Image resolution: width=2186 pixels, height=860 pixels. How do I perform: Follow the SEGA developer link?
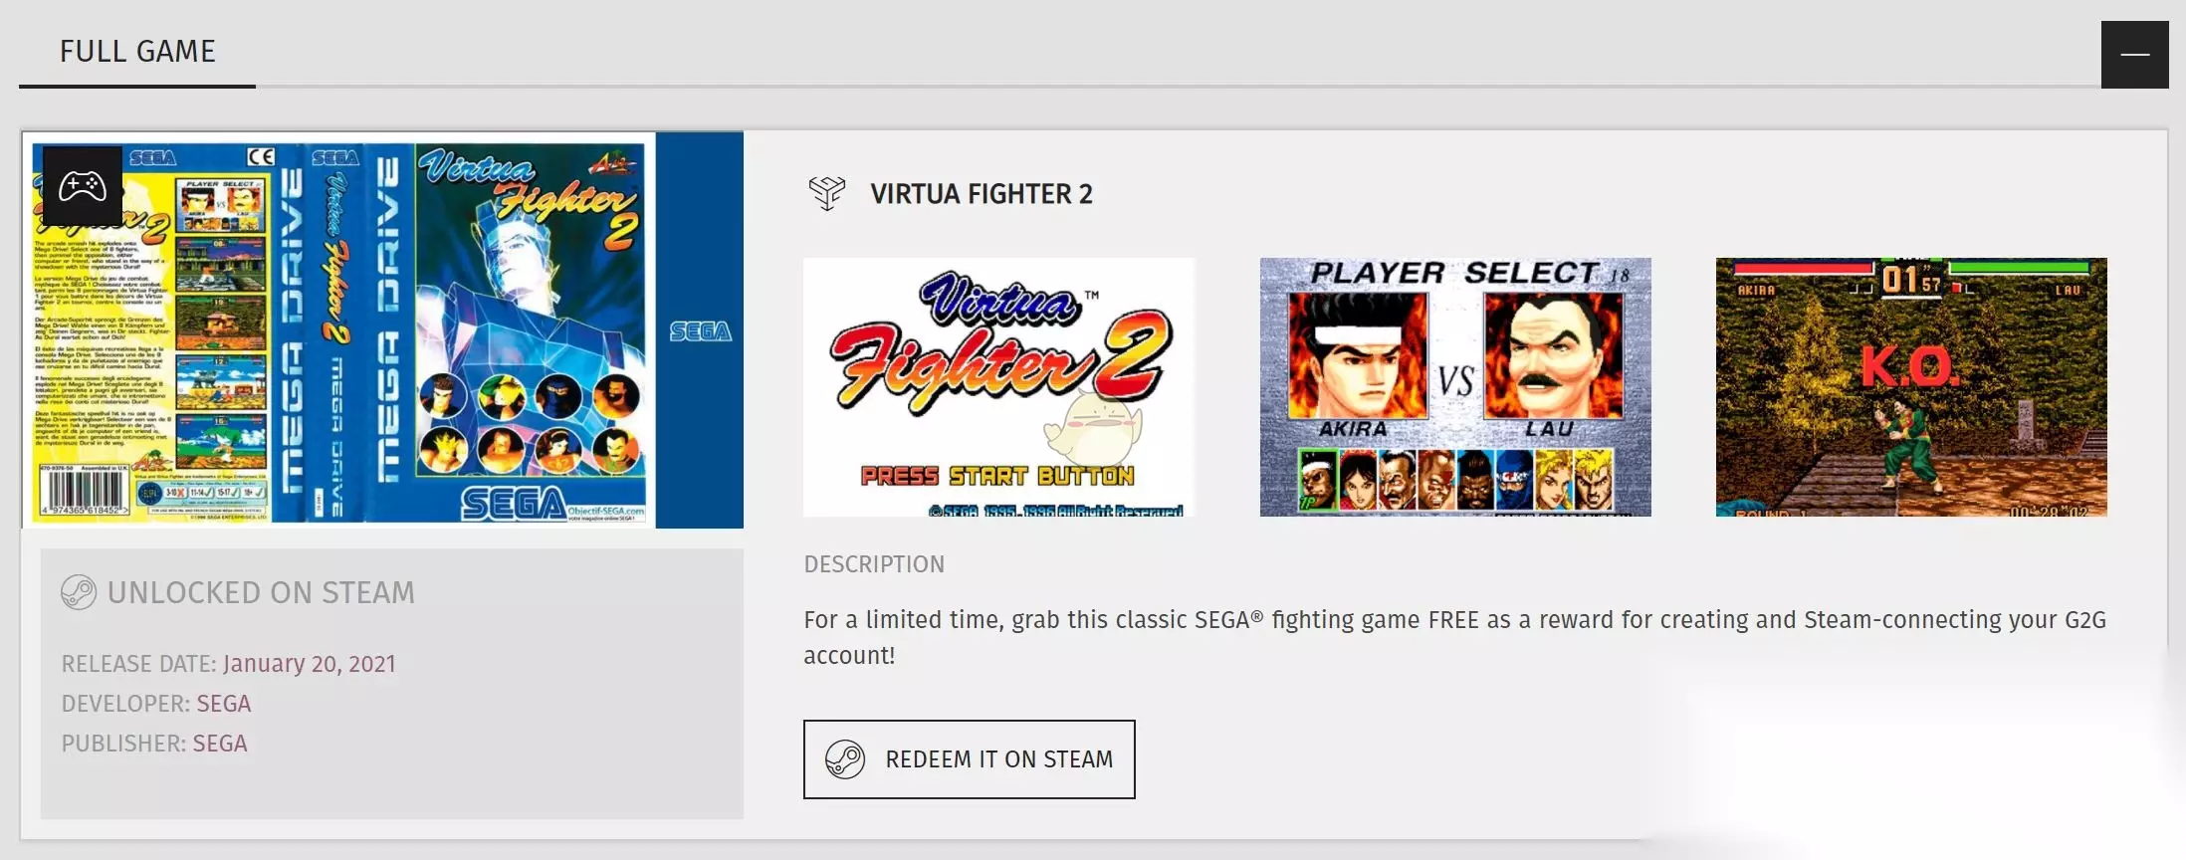tap(224, 704)
